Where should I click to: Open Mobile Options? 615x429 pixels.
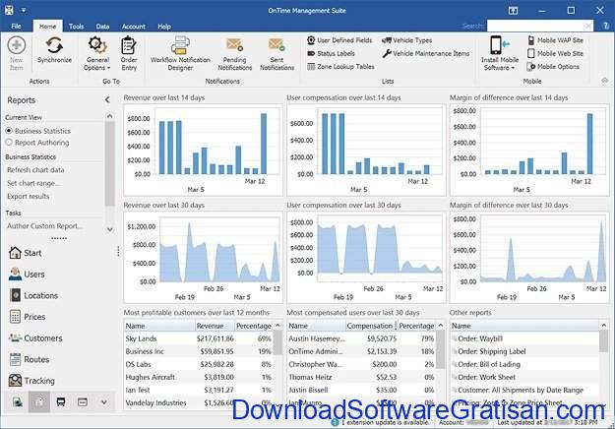[553, 67]
